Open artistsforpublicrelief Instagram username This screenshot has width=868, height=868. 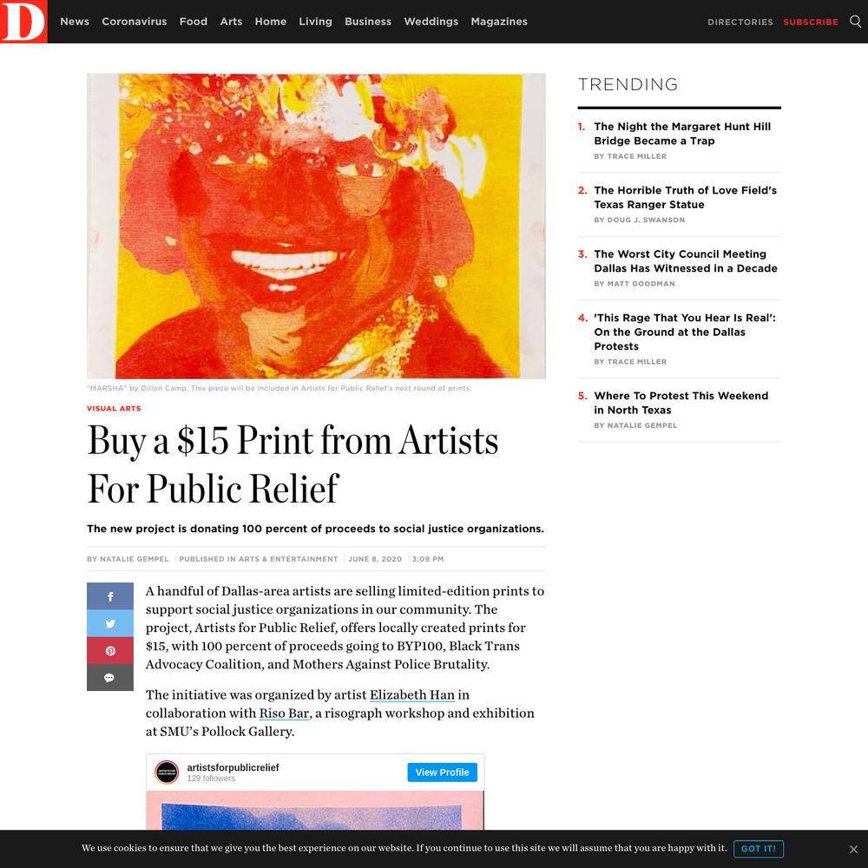tap(233, 767)
